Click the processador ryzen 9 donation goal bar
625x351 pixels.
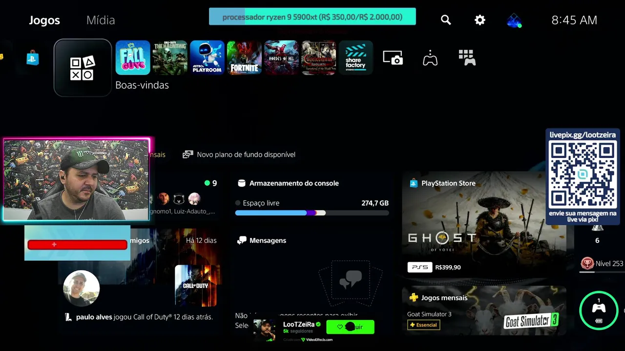coord(312,17)
